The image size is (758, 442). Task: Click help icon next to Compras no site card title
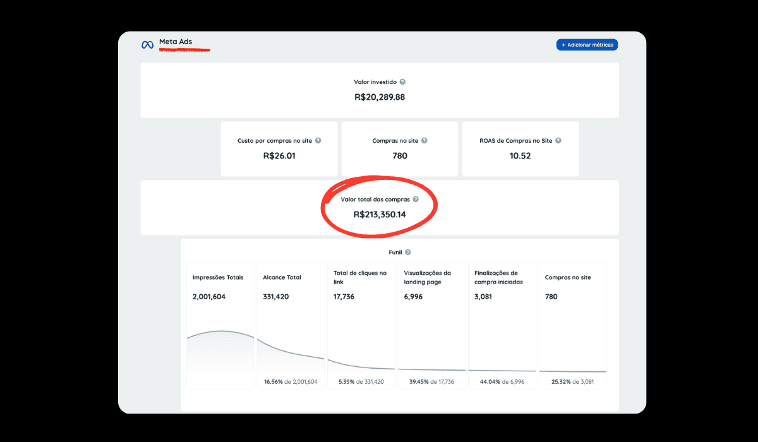[424, 141]
